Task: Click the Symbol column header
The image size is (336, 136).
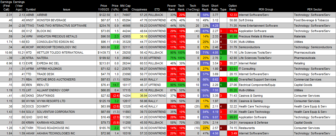Action: click(x=31, y=9)
